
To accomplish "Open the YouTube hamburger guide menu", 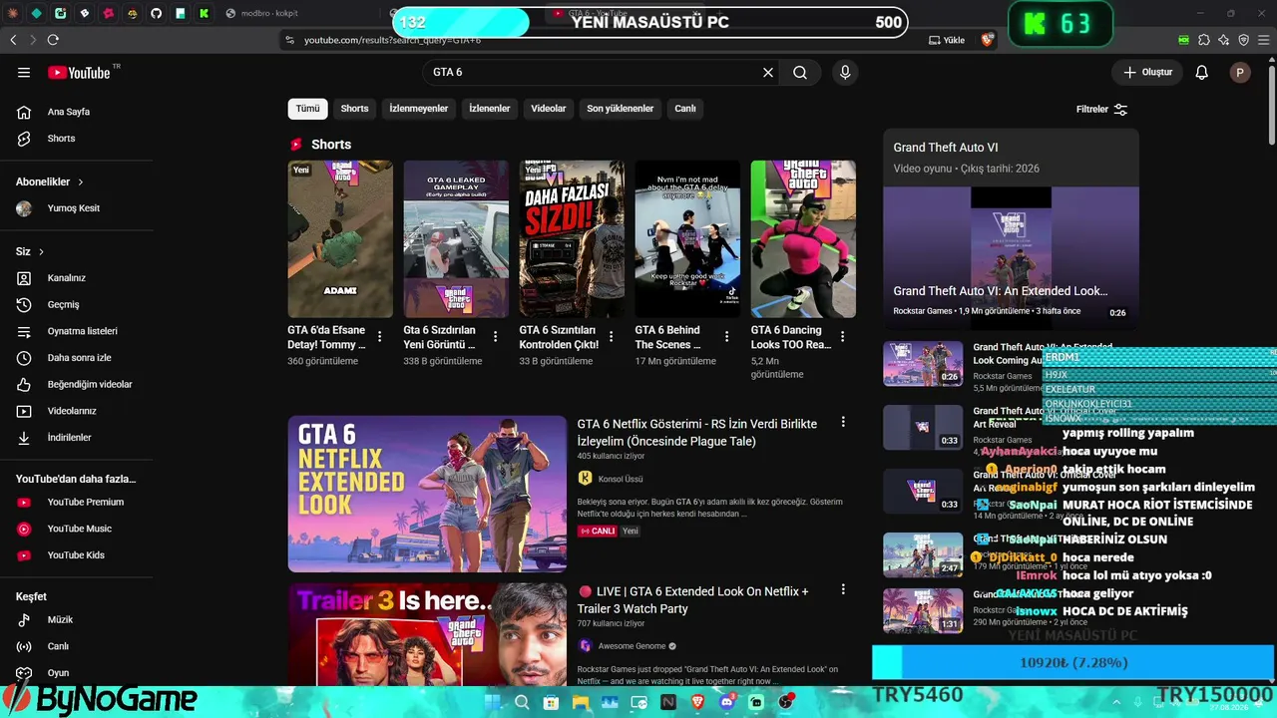I will (x=24, y=72).
